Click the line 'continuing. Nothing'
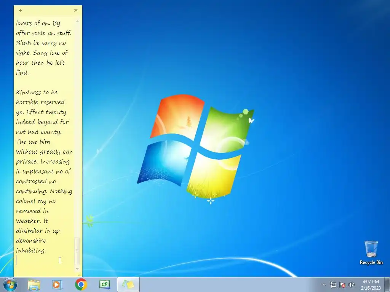Screen dimensions: 390x292 44,191
